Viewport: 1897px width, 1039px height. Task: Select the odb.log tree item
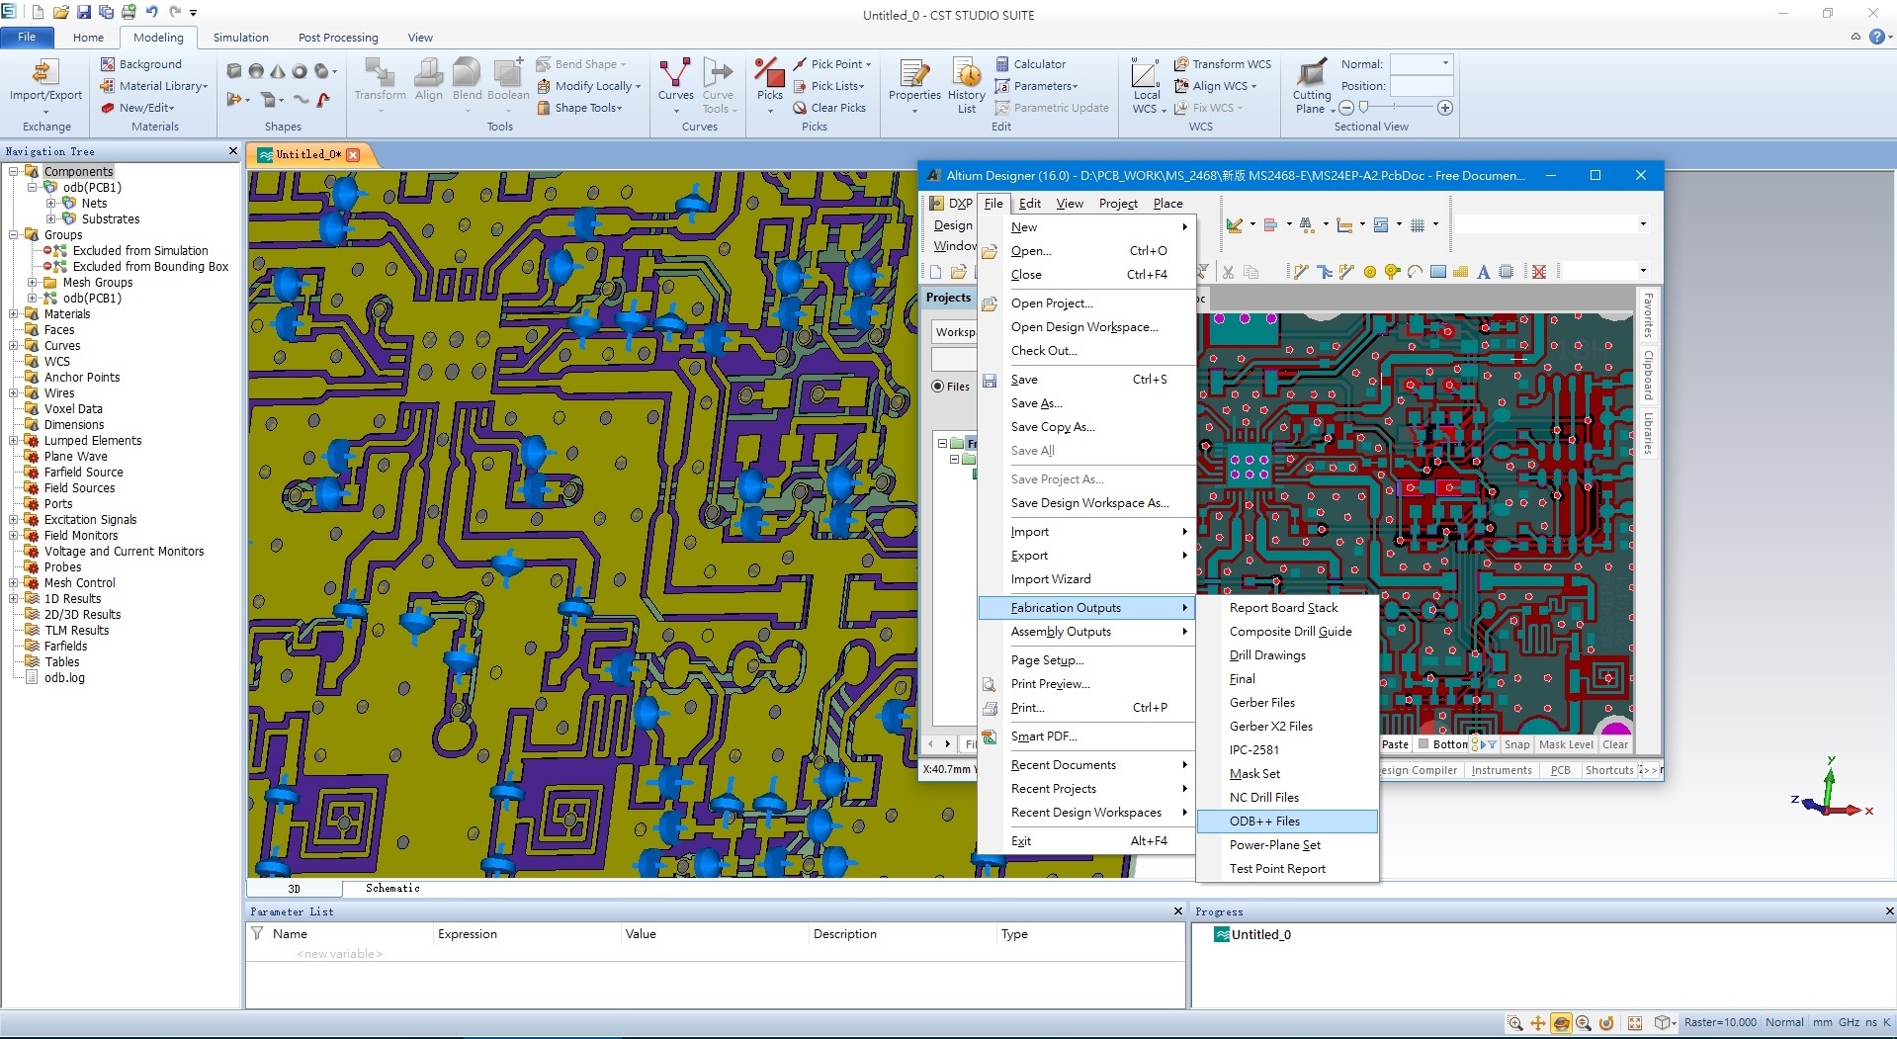(64, 678)
